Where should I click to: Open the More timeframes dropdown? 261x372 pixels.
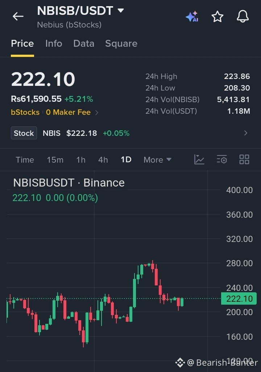(x=157, y=160)
